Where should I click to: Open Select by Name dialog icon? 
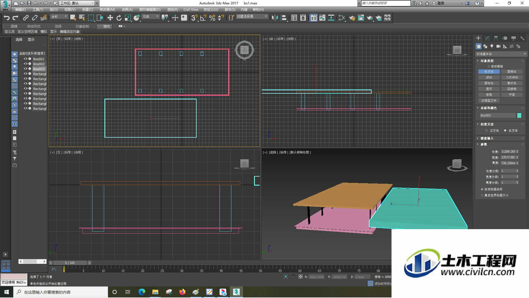(x=82, y=18)
